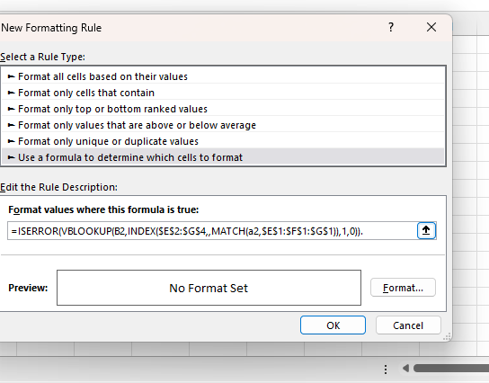Click the dialog resize grip corner

tap(448, 336)
